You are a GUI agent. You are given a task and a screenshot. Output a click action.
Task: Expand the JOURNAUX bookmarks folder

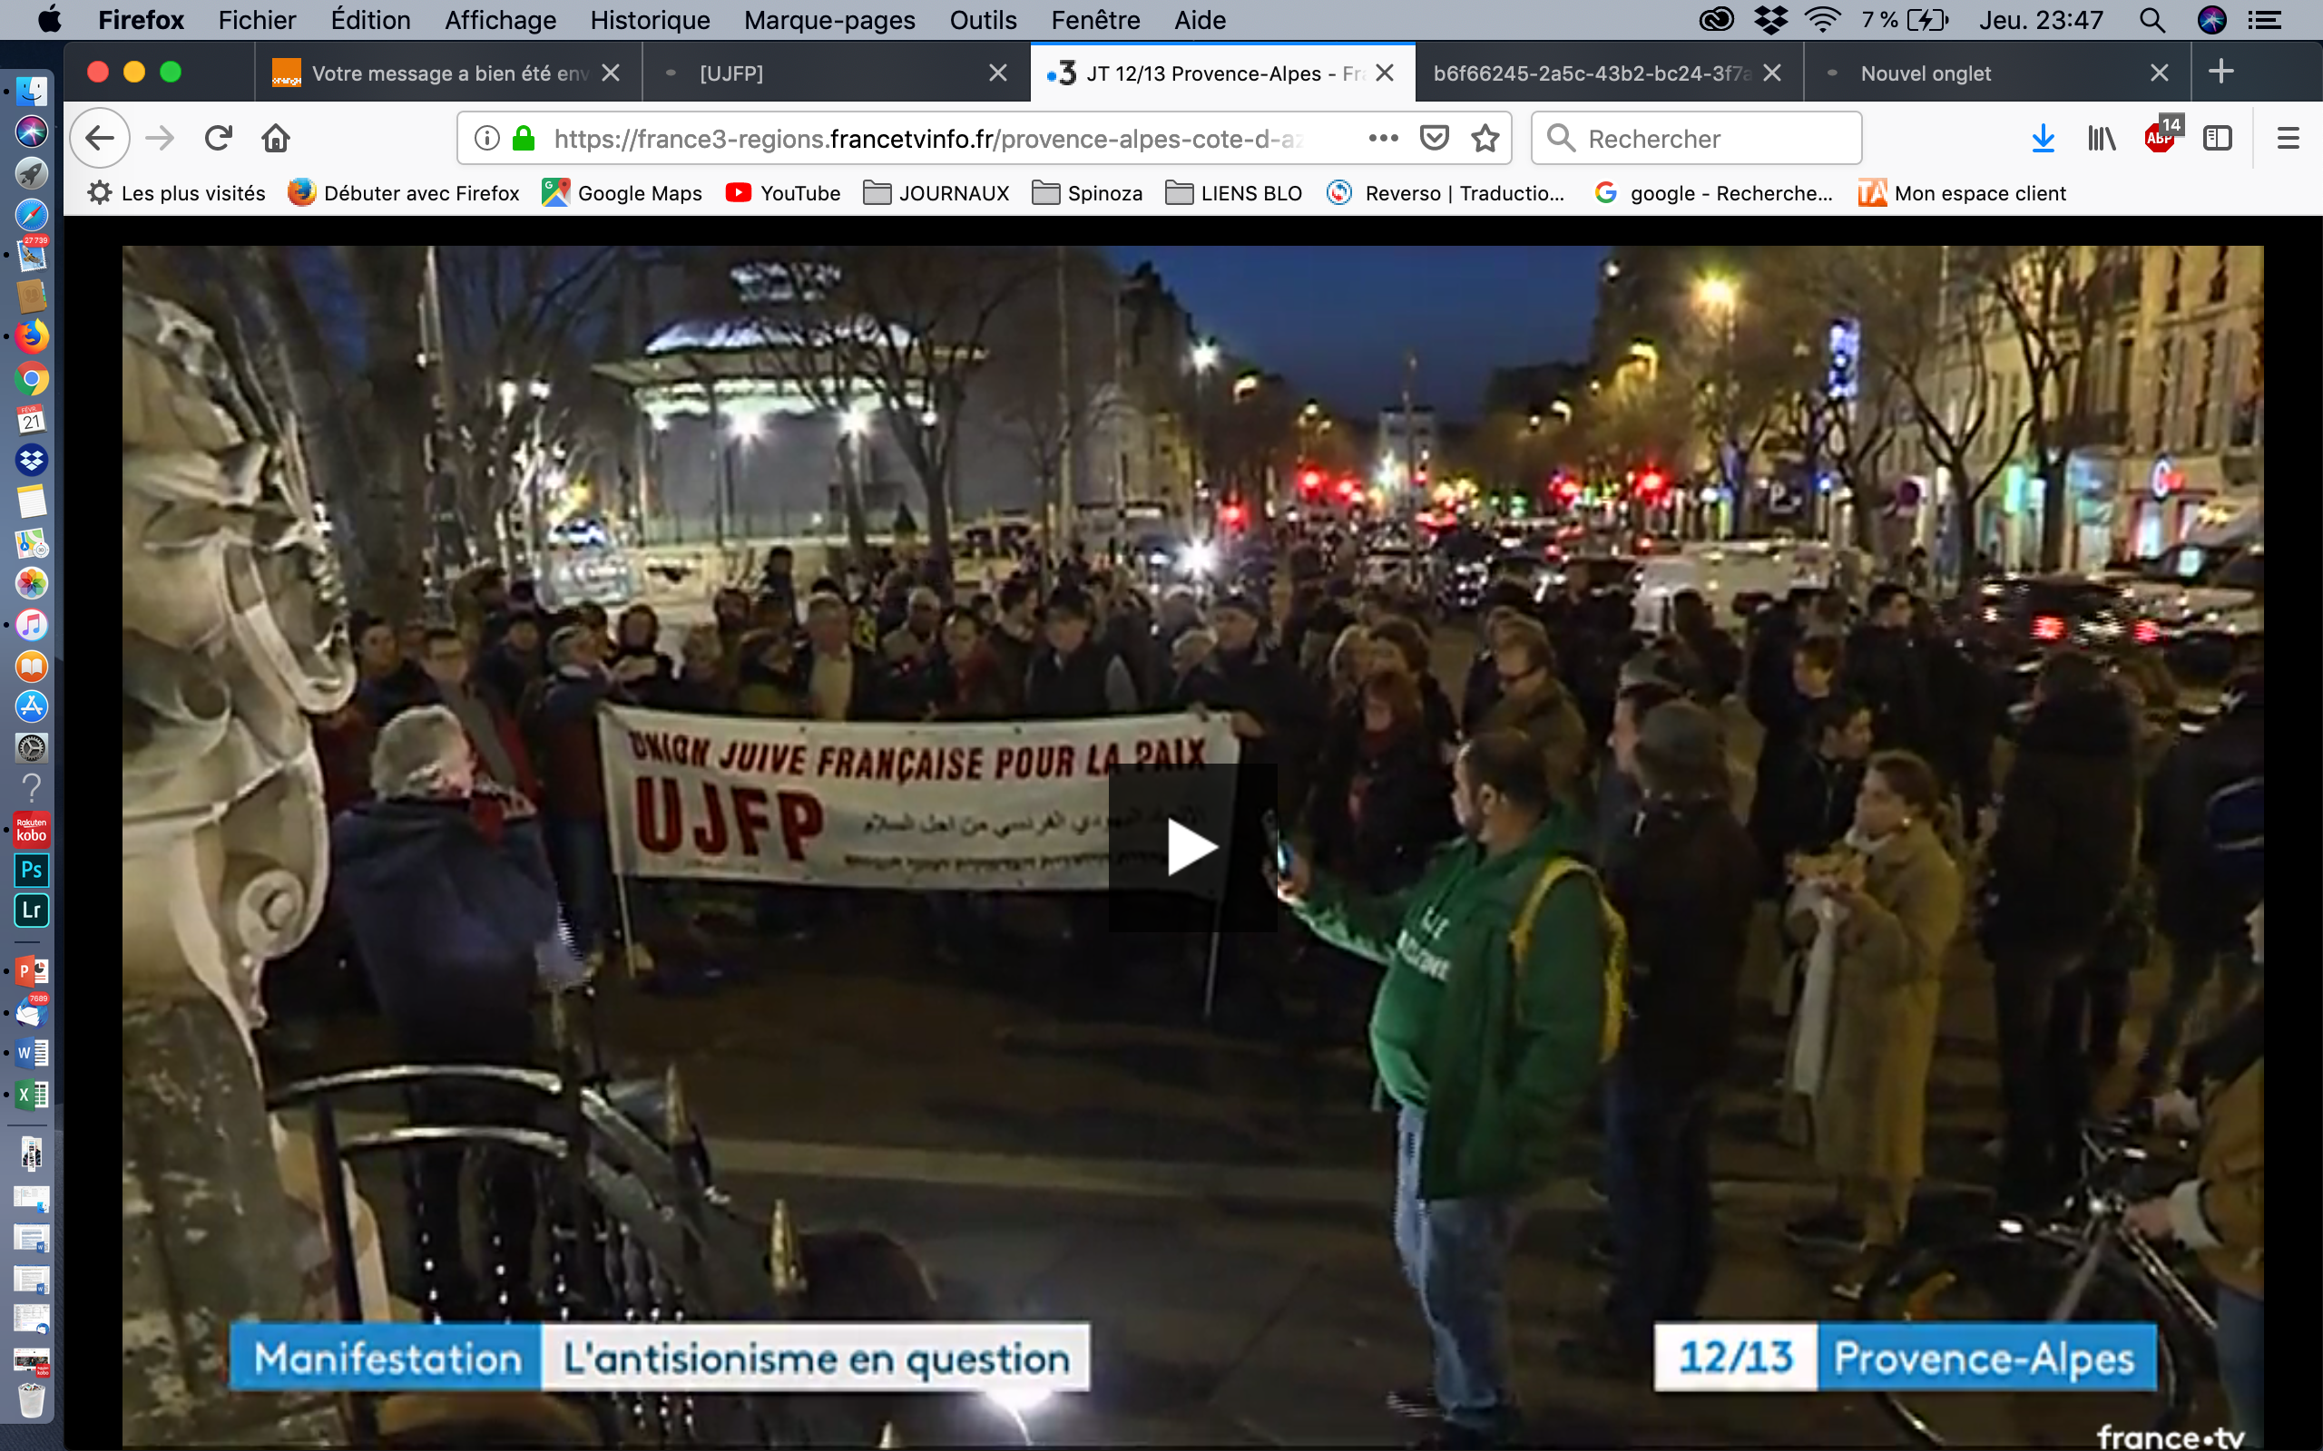point(936,193)
